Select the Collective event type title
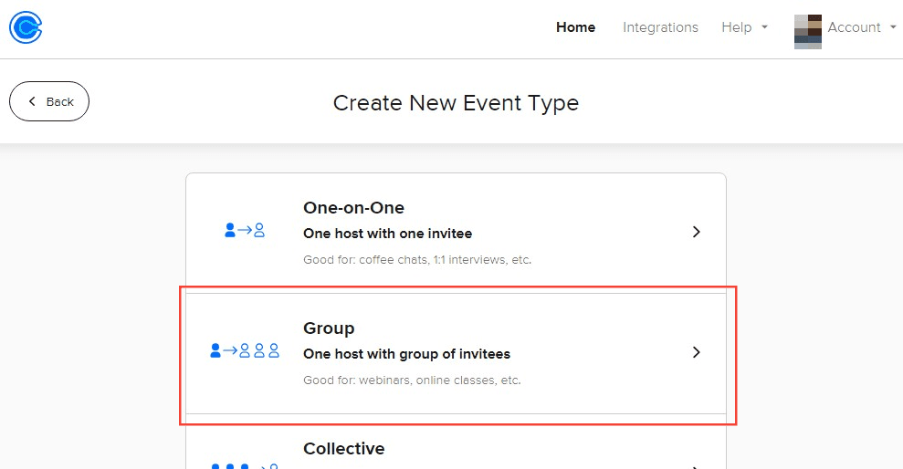 [x=344, y=448]
